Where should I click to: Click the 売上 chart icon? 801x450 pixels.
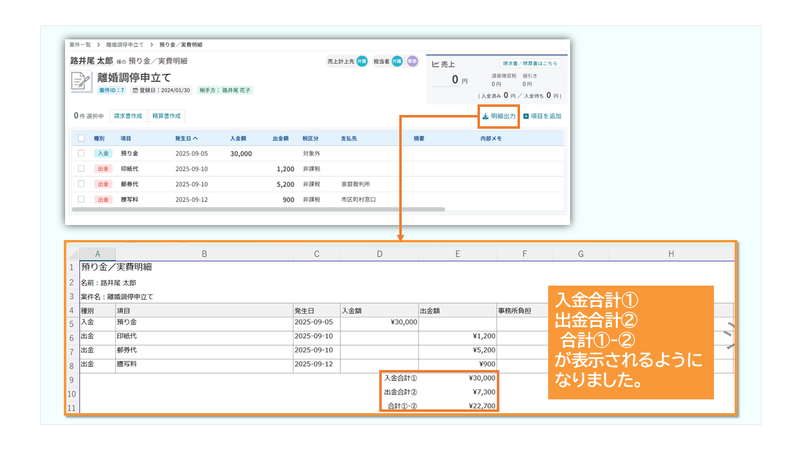(436, 64)
